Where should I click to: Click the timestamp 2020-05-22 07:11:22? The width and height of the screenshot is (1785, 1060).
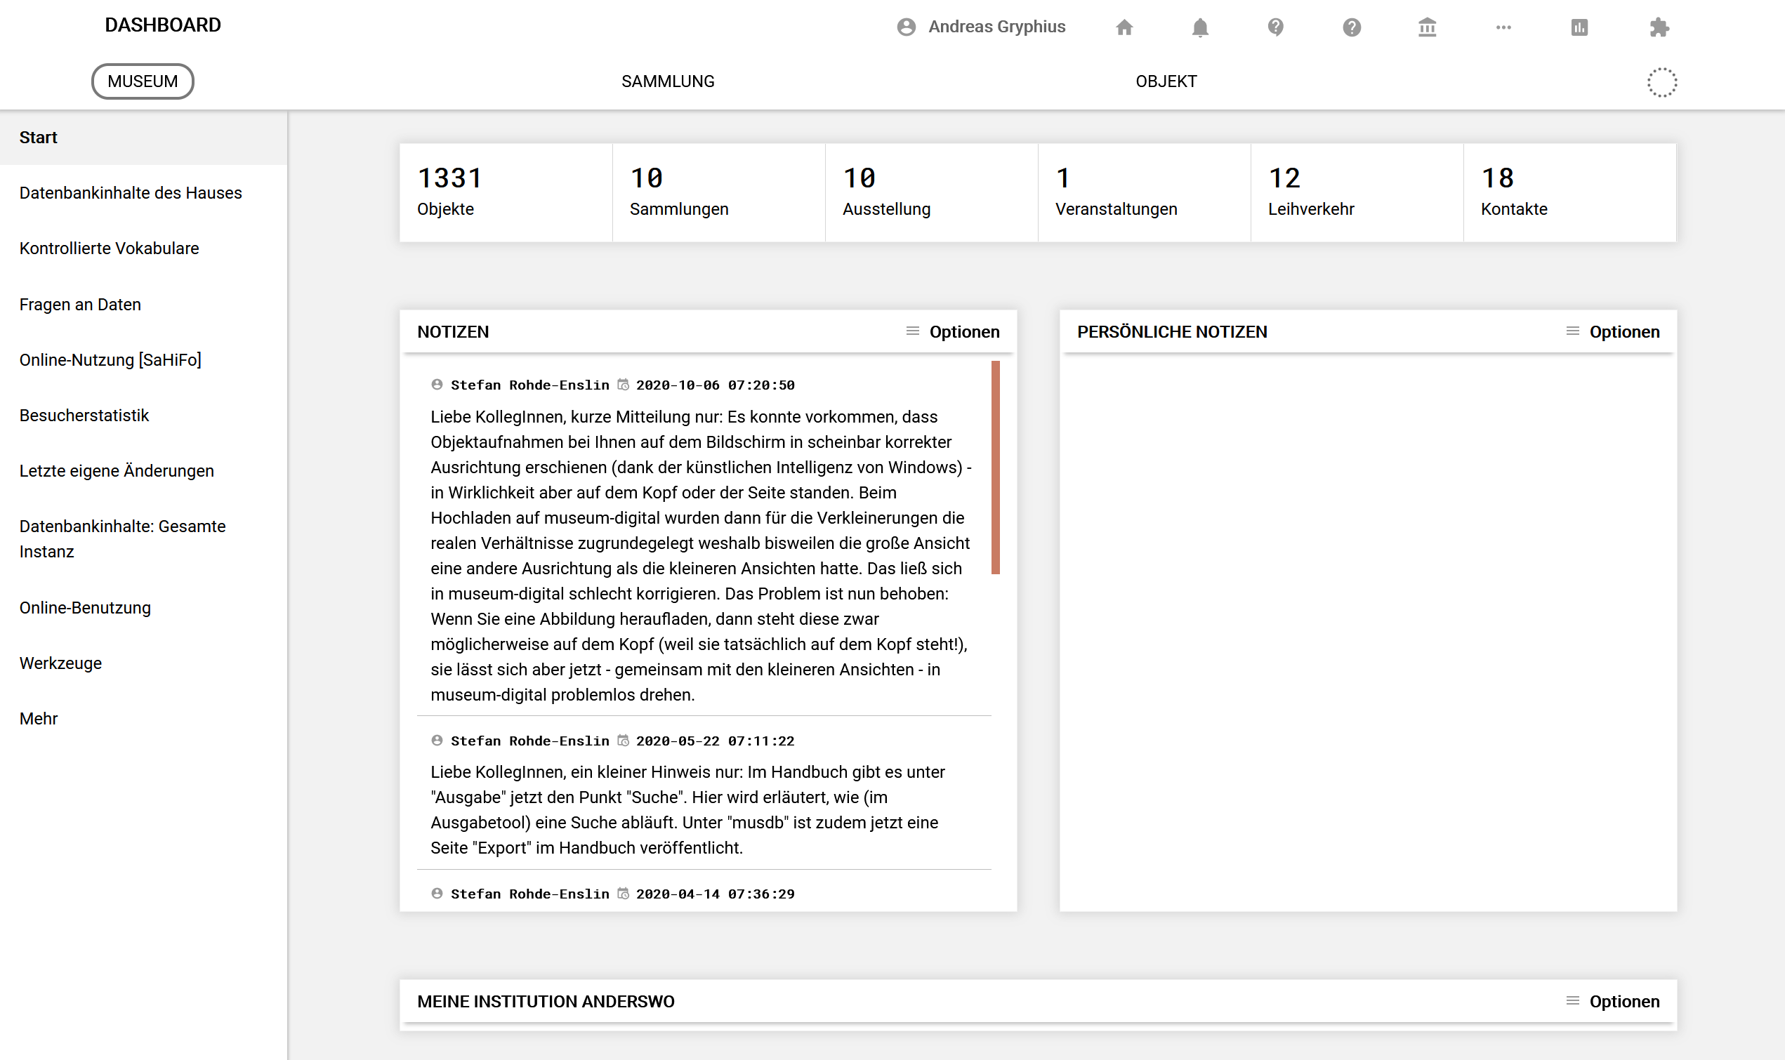coord(715,741)
